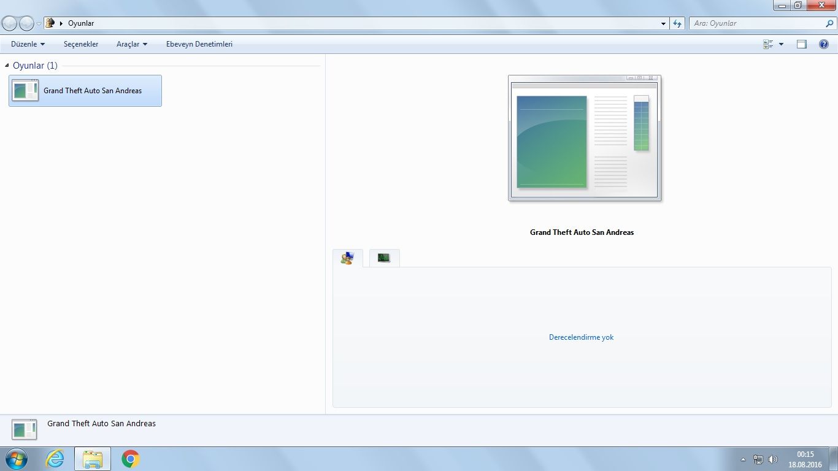Change the view with the view icon

click(x=768, y=44)
